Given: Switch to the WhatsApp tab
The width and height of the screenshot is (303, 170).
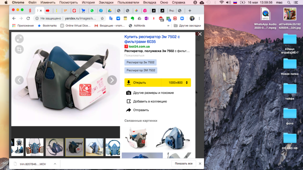Looking at the screenshot, I should tap(92, 11).
